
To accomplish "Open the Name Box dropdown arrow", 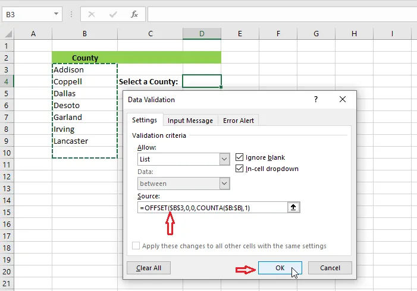I will (56, 14).
